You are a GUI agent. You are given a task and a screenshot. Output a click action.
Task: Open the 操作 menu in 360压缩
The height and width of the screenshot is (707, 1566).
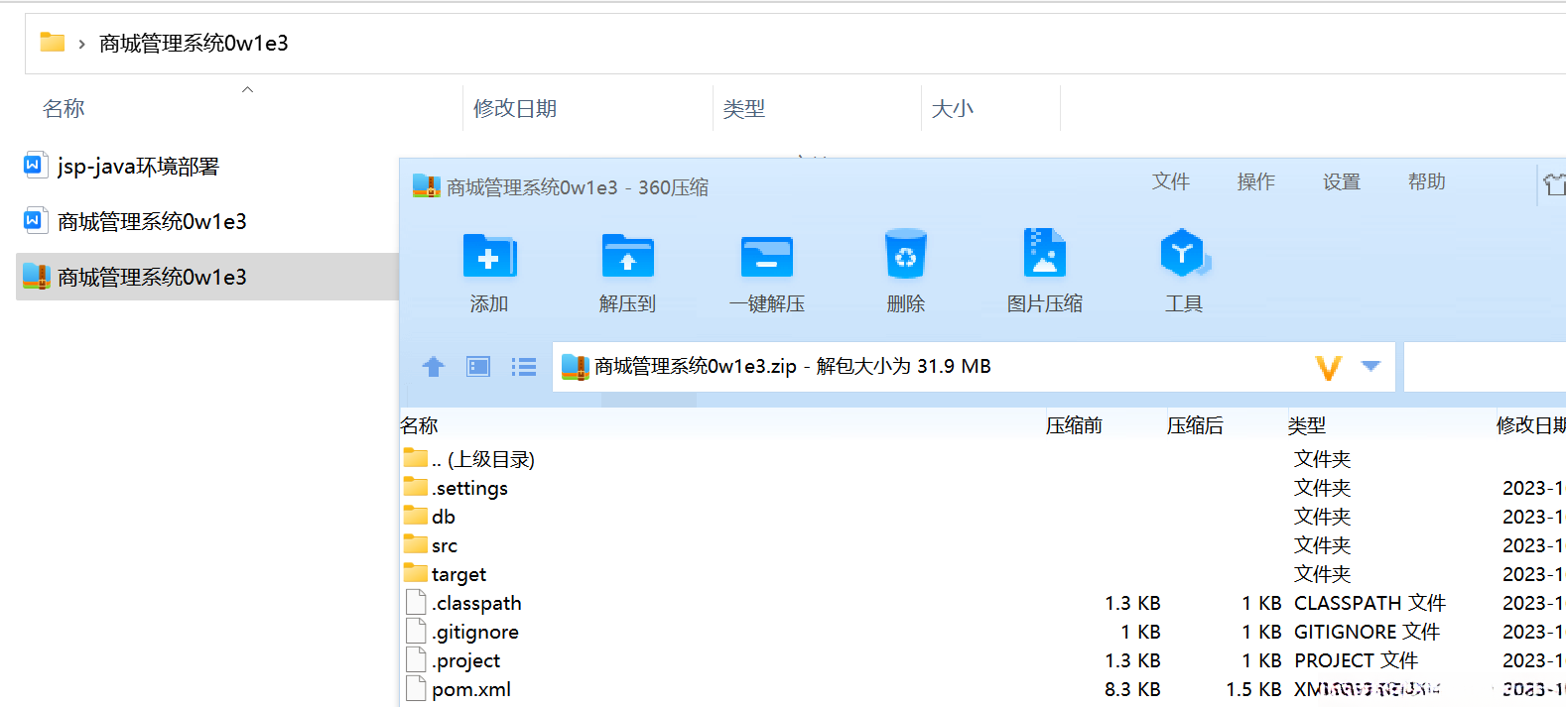coord(1256,181)
